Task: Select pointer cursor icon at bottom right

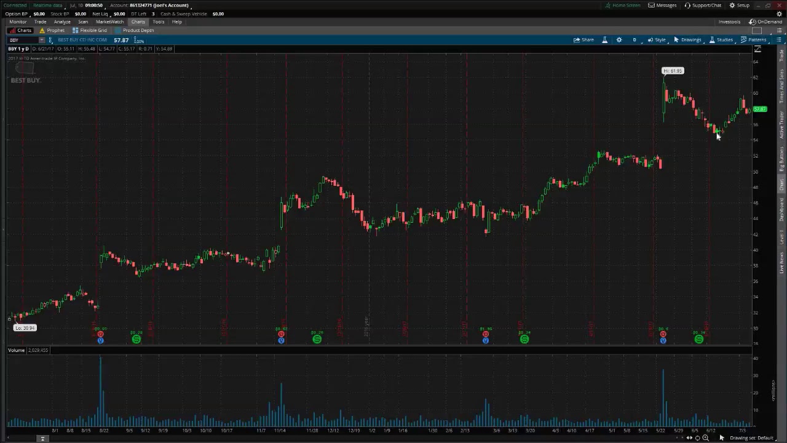Action: [722, 438]
